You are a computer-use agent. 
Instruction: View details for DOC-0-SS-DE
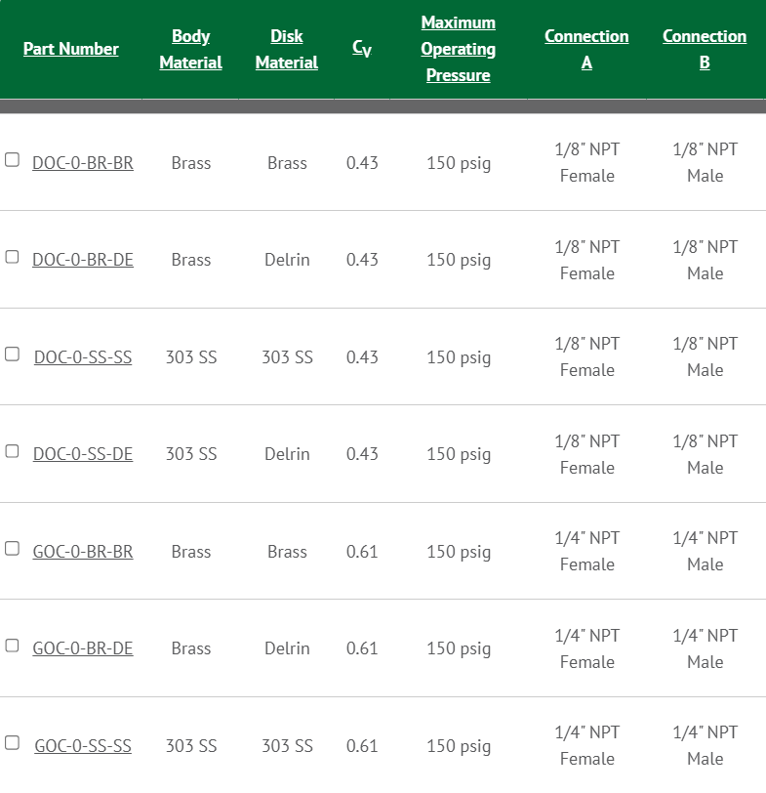click(83, 454)
